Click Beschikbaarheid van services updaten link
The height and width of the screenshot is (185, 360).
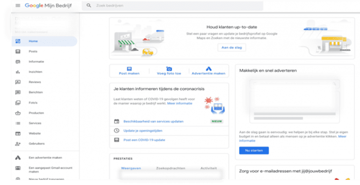coord(153,122)
